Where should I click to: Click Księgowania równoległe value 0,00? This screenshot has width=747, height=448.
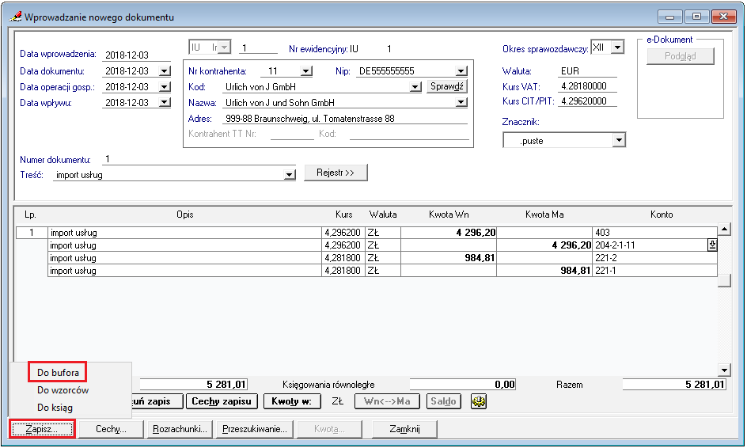coord(463,384)
